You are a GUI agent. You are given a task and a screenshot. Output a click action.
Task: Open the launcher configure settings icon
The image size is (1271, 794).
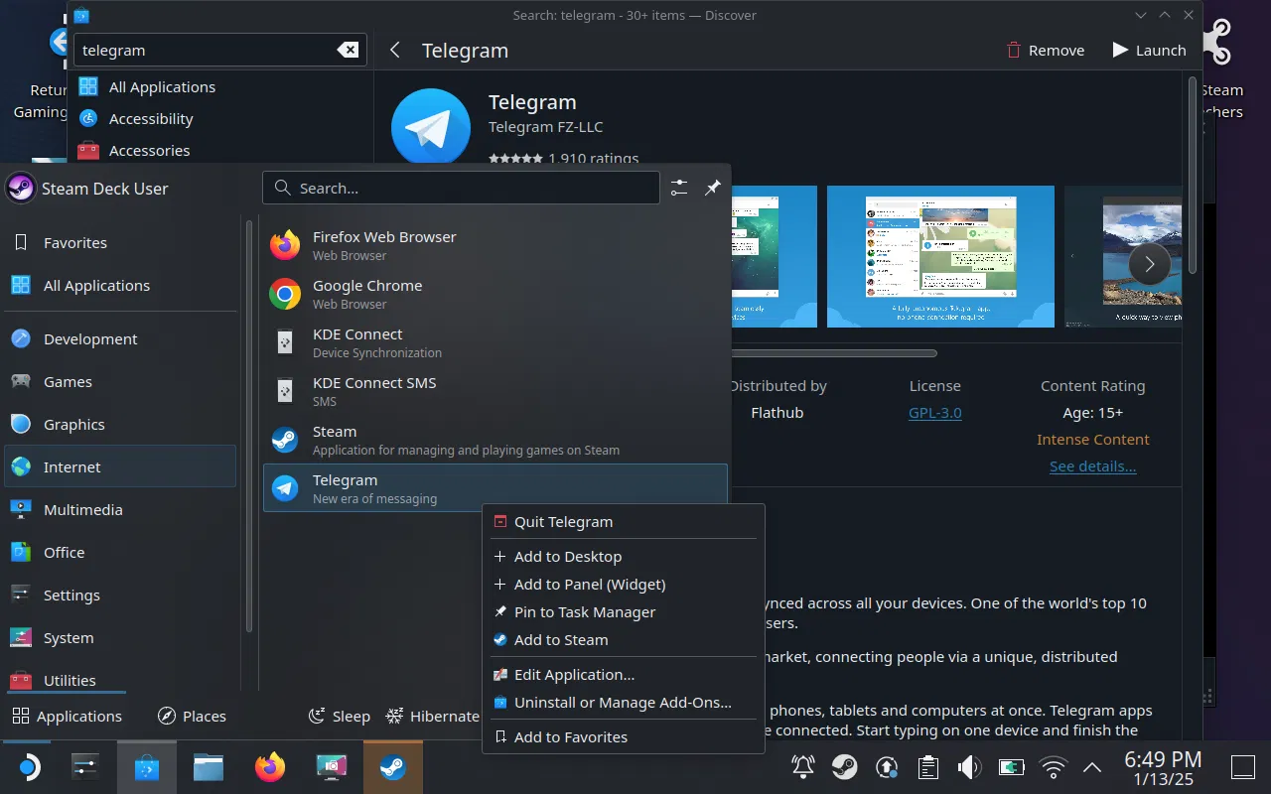tap(679, 188)
